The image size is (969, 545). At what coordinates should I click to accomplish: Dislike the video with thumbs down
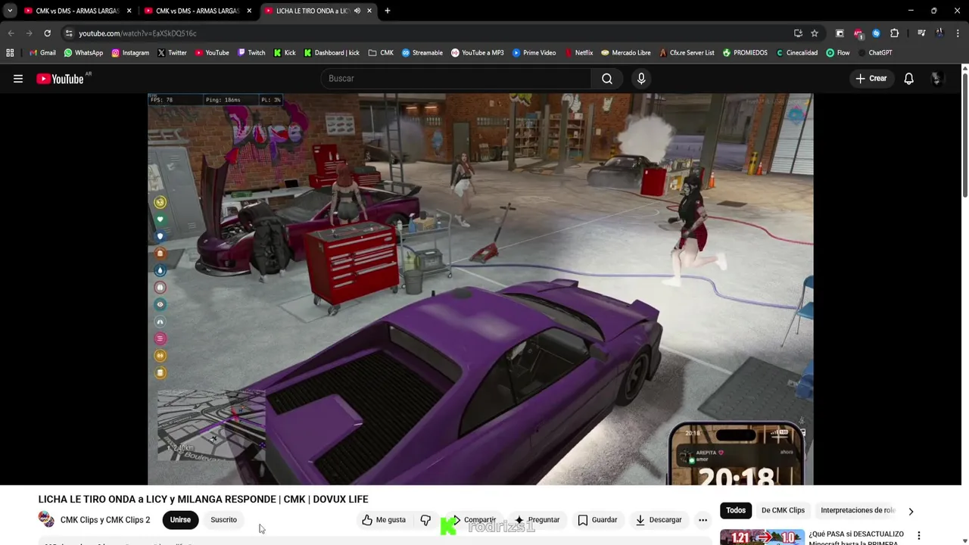425,520
